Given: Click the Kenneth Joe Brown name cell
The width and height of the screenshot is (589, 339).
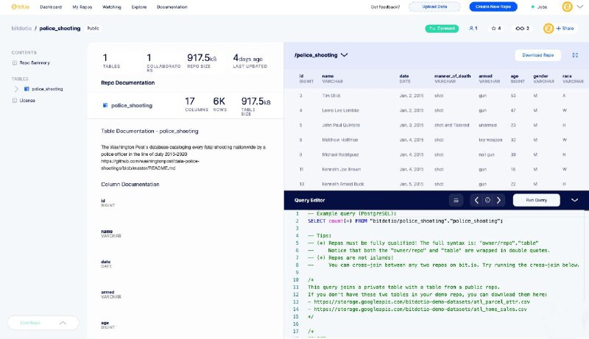Looking at the screenshot, I should [x=341, y=169].
